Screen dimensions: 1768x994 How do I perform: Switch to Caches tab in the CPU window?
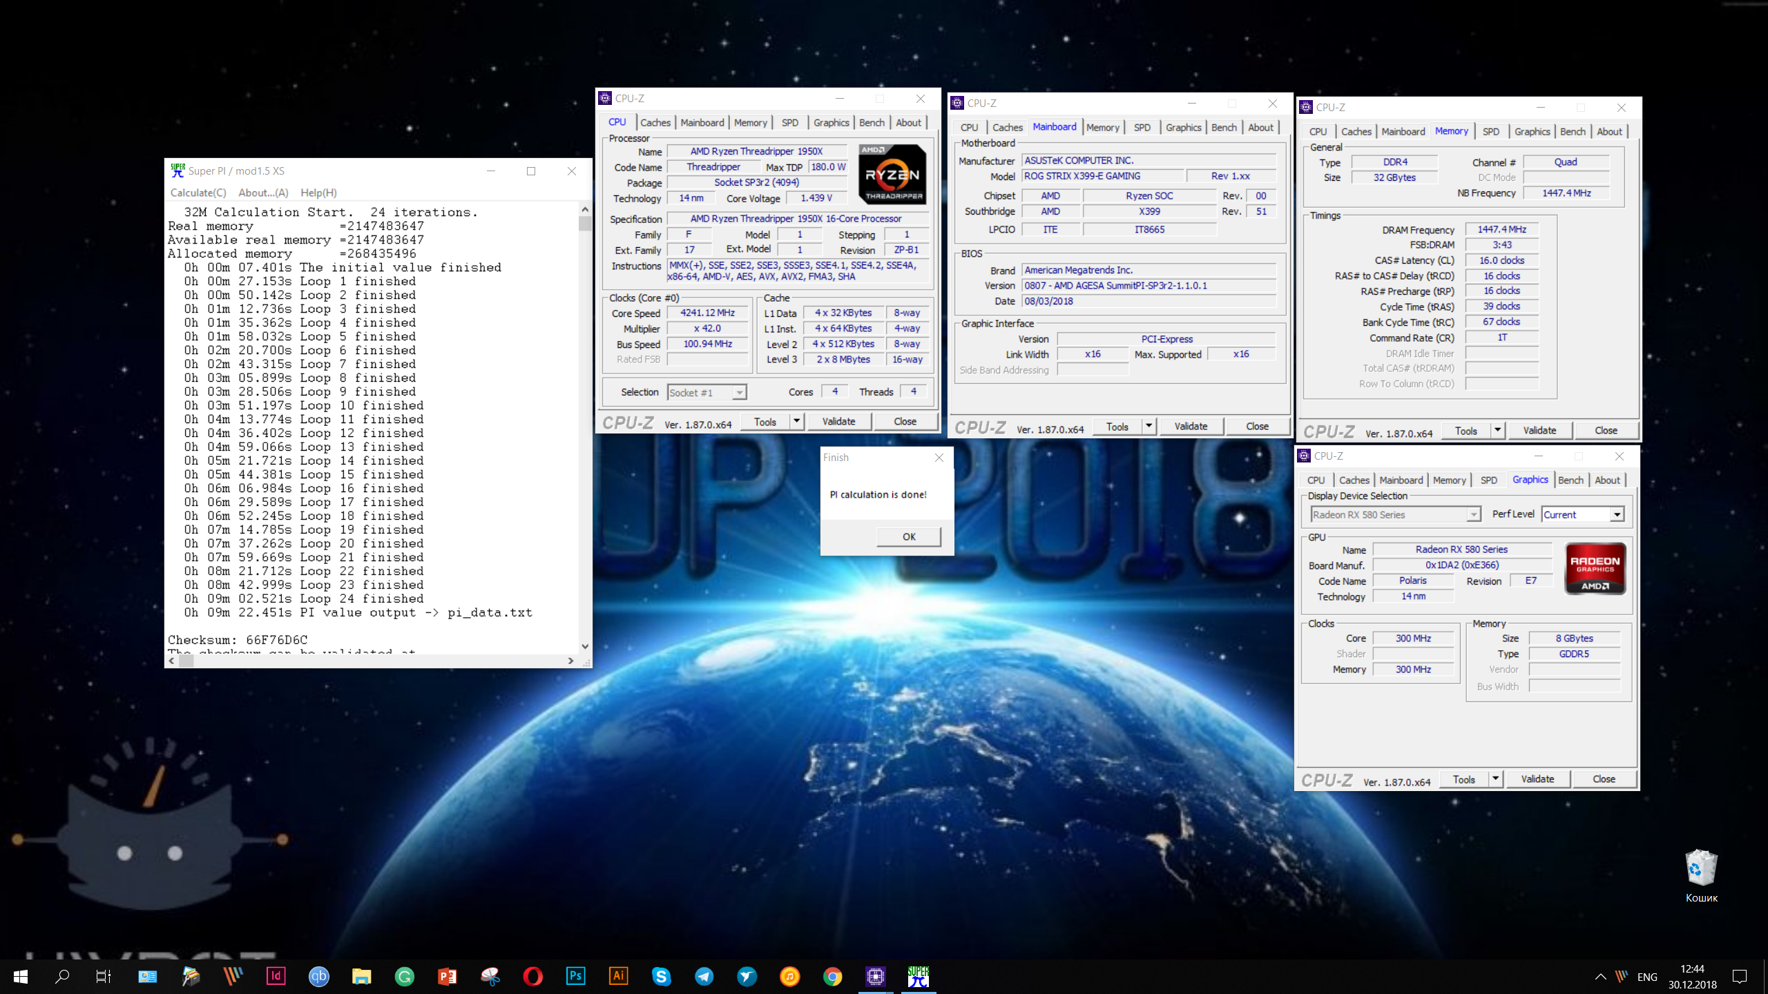[x=655, y=122]
